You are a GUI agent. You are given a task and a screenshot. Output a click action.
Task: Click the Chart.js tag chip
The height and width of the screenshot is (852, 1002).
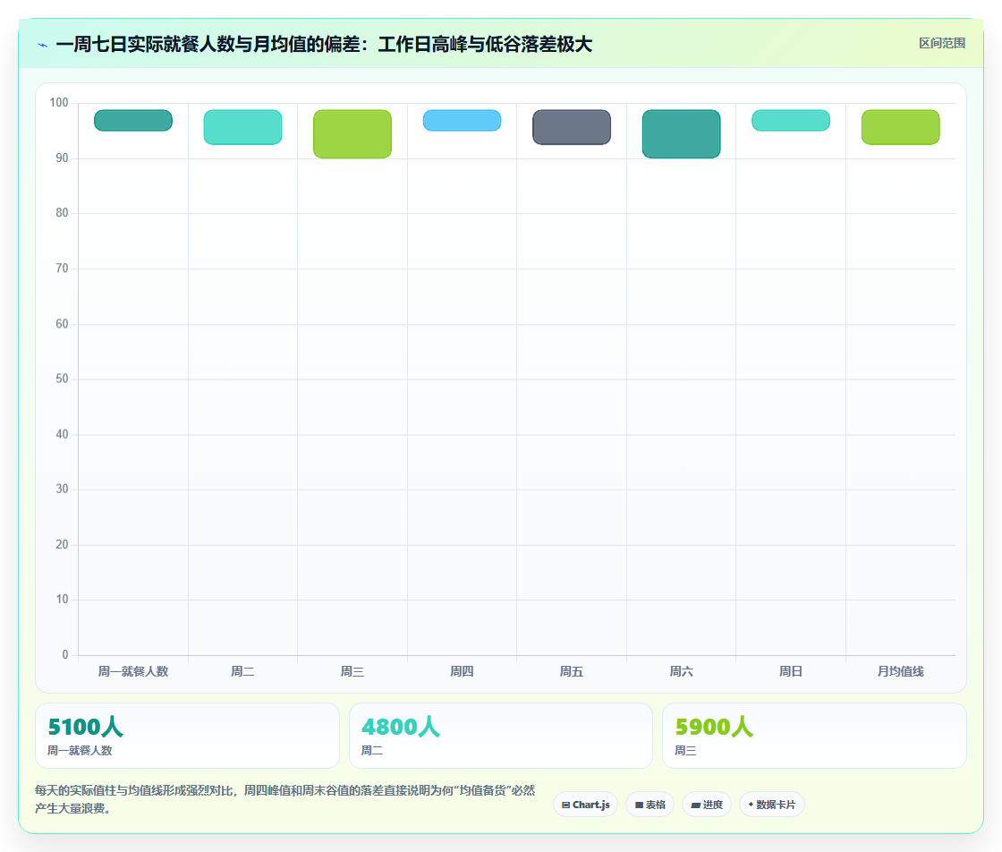[585, 805]
